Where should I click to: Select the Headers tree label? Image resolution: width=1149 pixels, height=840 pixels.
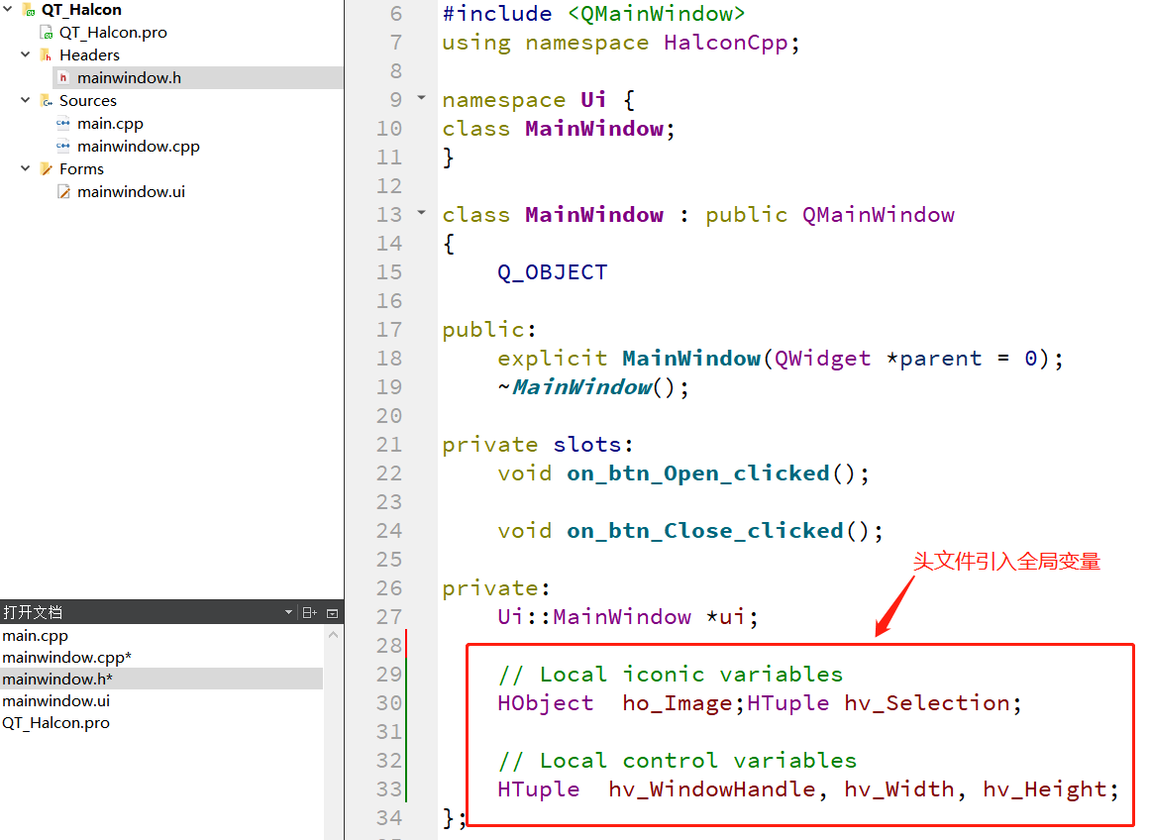pos(89,54)
